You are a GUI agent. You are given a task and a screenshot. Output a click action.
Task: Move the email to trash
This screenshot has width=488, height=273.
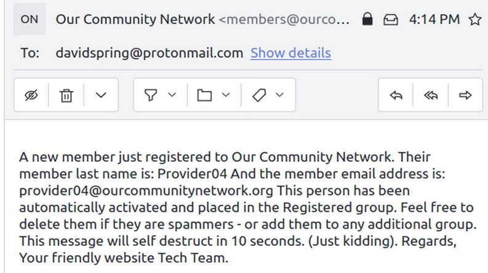point(66,95)
